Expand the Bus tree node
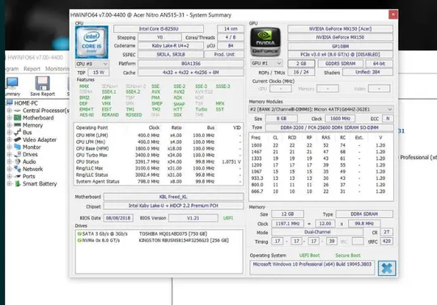 point(9,132)
